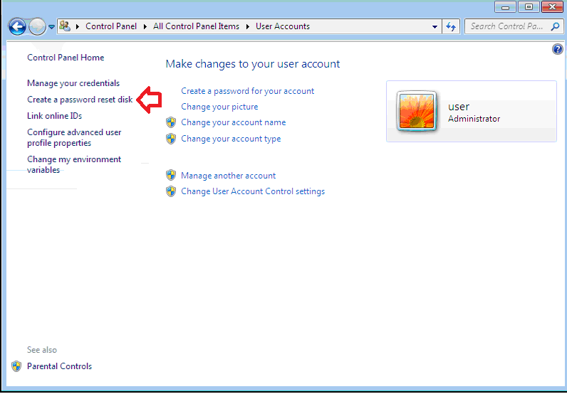Expand breadcrumb arrow after All Control Panel Items

249,26
